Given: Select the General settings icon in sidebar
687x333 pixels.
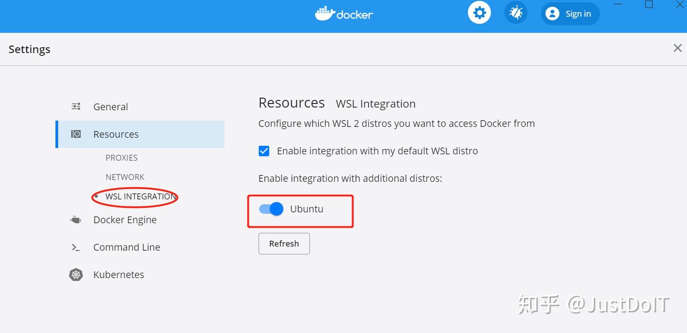Looking at the screenshot, I should tap(76, 106).
